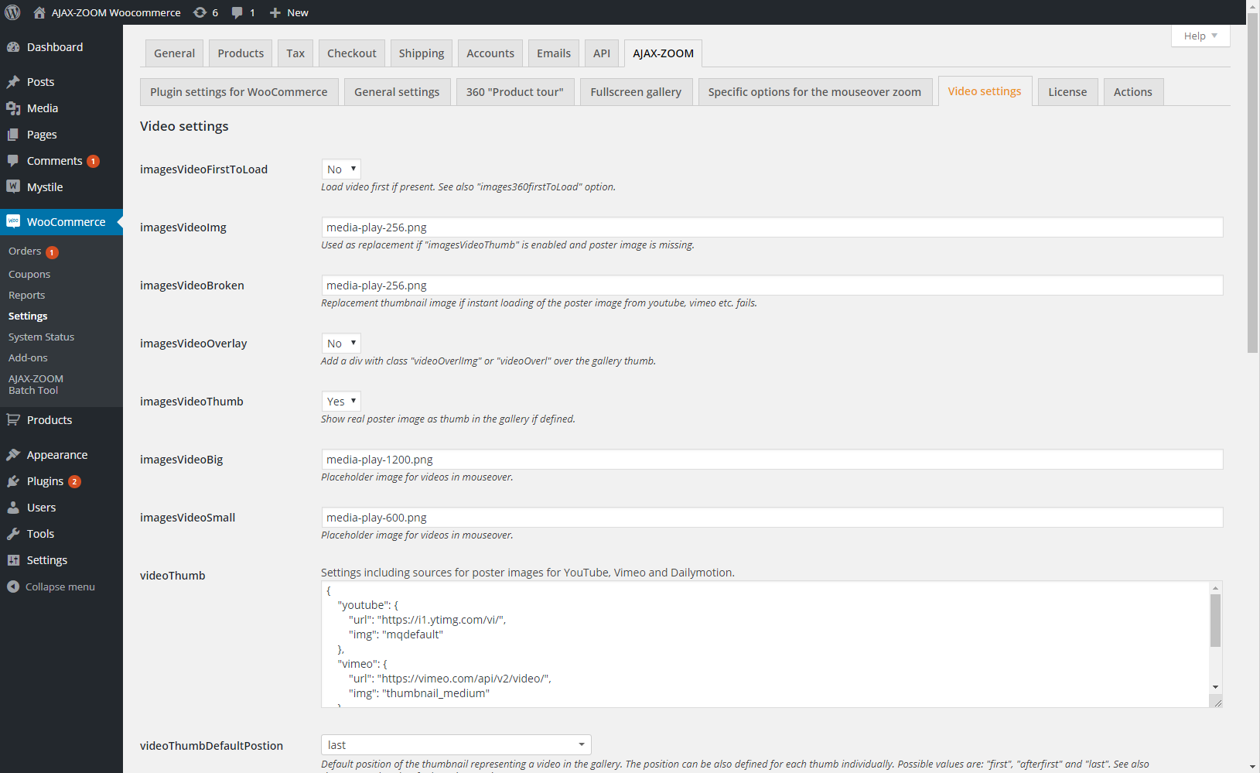Viewport: 1260px width, 773px height.
Task: Click the Media icon in sidebar
Action: pyautogui.click(x=13, y=108)
